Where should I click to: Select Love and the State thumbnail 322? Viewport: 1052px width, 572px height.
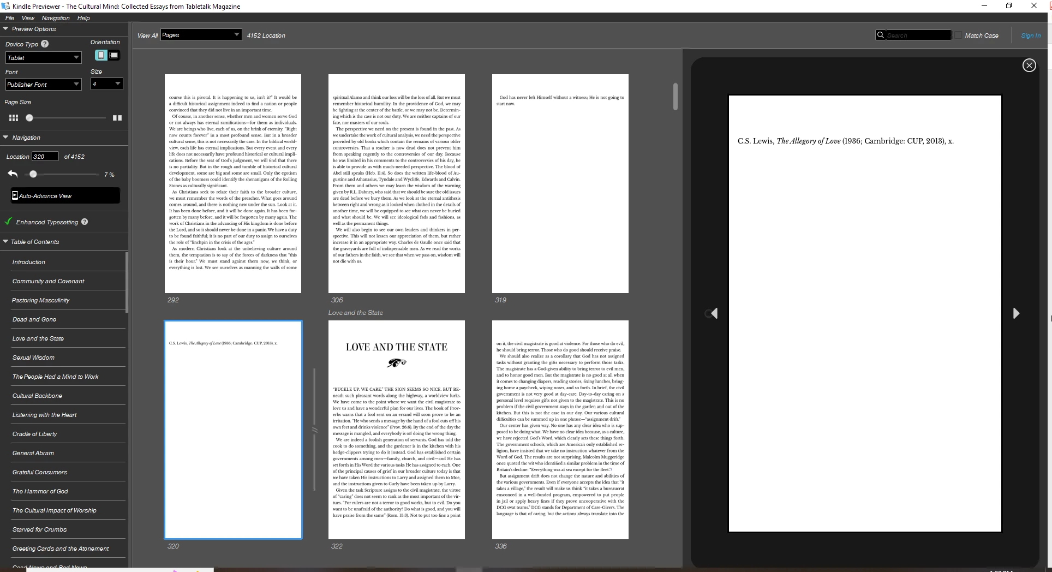397,430
